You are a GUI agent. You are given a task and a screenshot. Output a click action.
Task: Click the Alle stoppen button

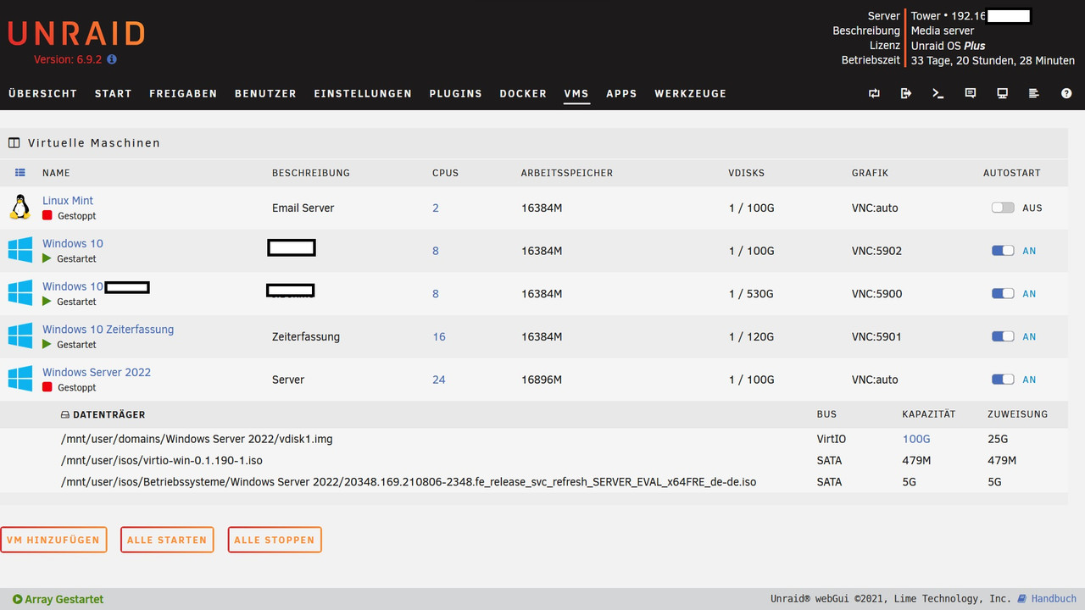[275, 540]
